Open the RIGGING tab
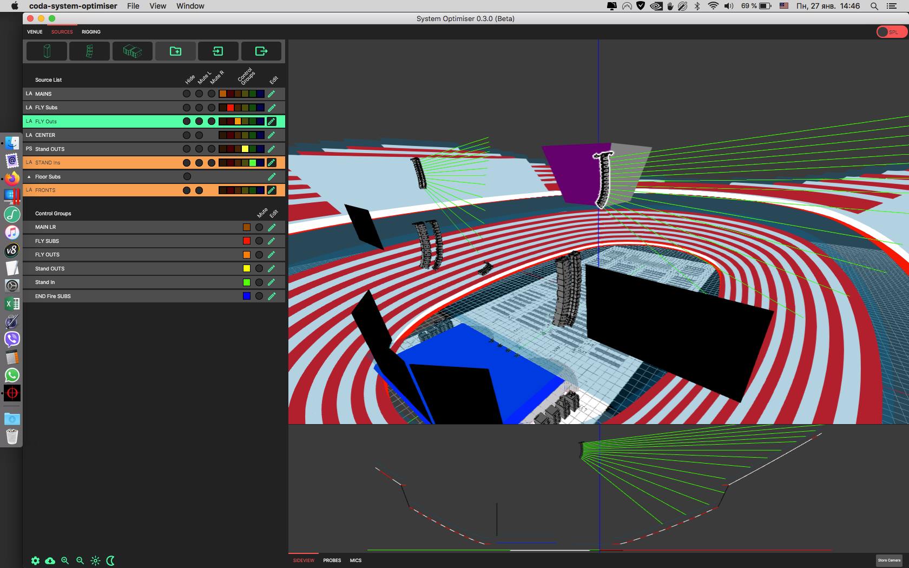The height and width of the screenshot is (568, 909). pyautogui.click(x=91, y=32)
